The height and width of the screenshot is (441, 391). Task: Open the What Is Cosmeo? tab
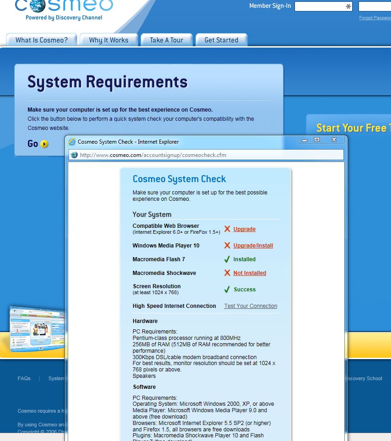tap(42, 40)
